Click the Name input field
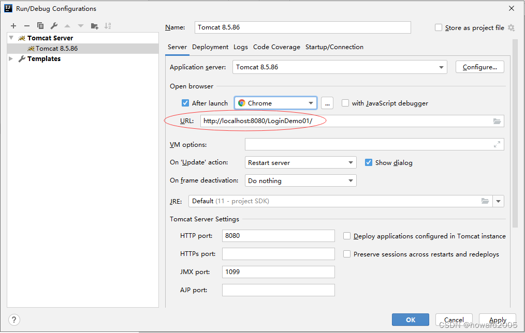525x333 pixels. pyautogui.click(x=303, y=27)
